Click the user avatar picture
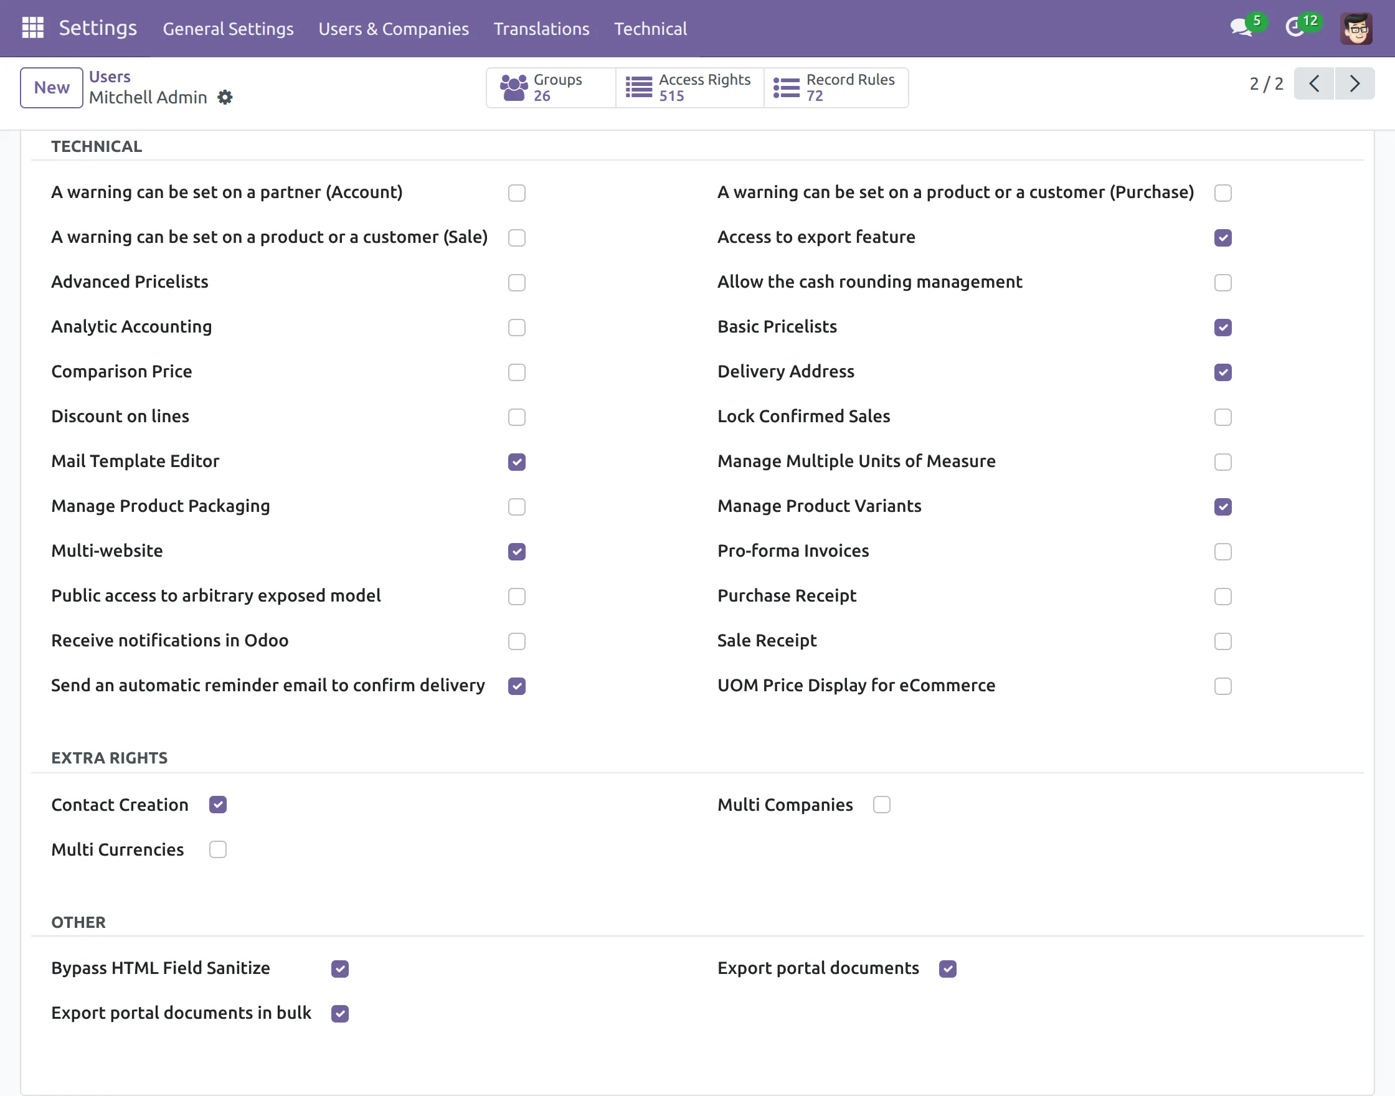 coord(1357,27)
